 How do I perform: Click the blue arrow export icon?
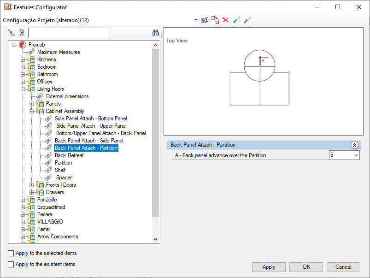pos(247,20)
